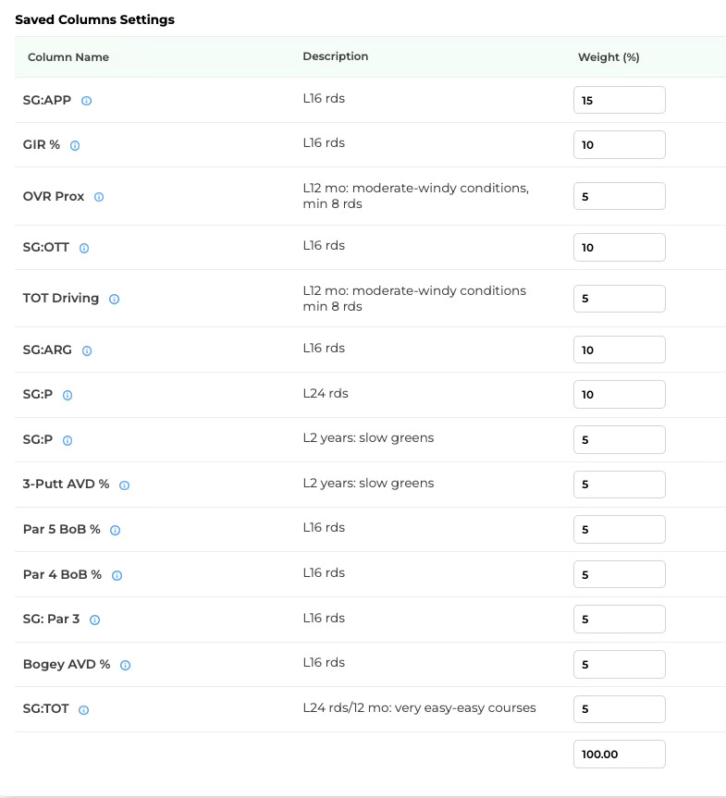Open the Bogey AVD % info icon
726x798 pixels.
(x=125, y=665)
